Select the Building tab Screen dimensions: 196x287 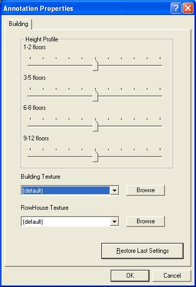(19, 24)
